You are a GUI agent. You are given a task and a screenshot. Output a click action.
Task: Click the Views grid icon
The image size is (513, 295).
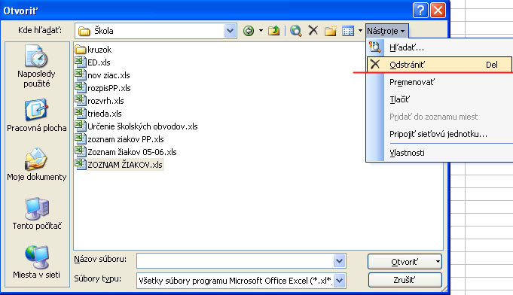coord(348,31)
